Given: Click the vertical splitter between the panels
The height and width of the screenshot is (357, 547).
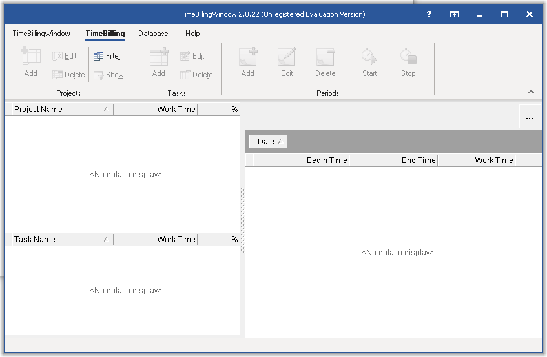Looking at the screenshot, I should coord(243,219).
